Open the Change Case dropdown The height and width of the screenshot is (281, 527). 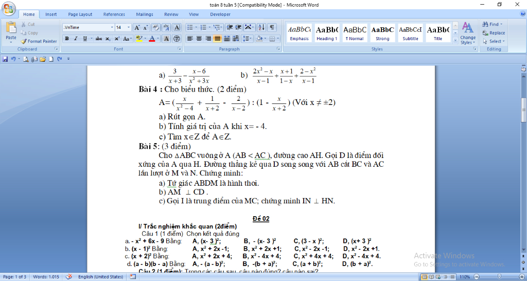(x=127, y=39)
